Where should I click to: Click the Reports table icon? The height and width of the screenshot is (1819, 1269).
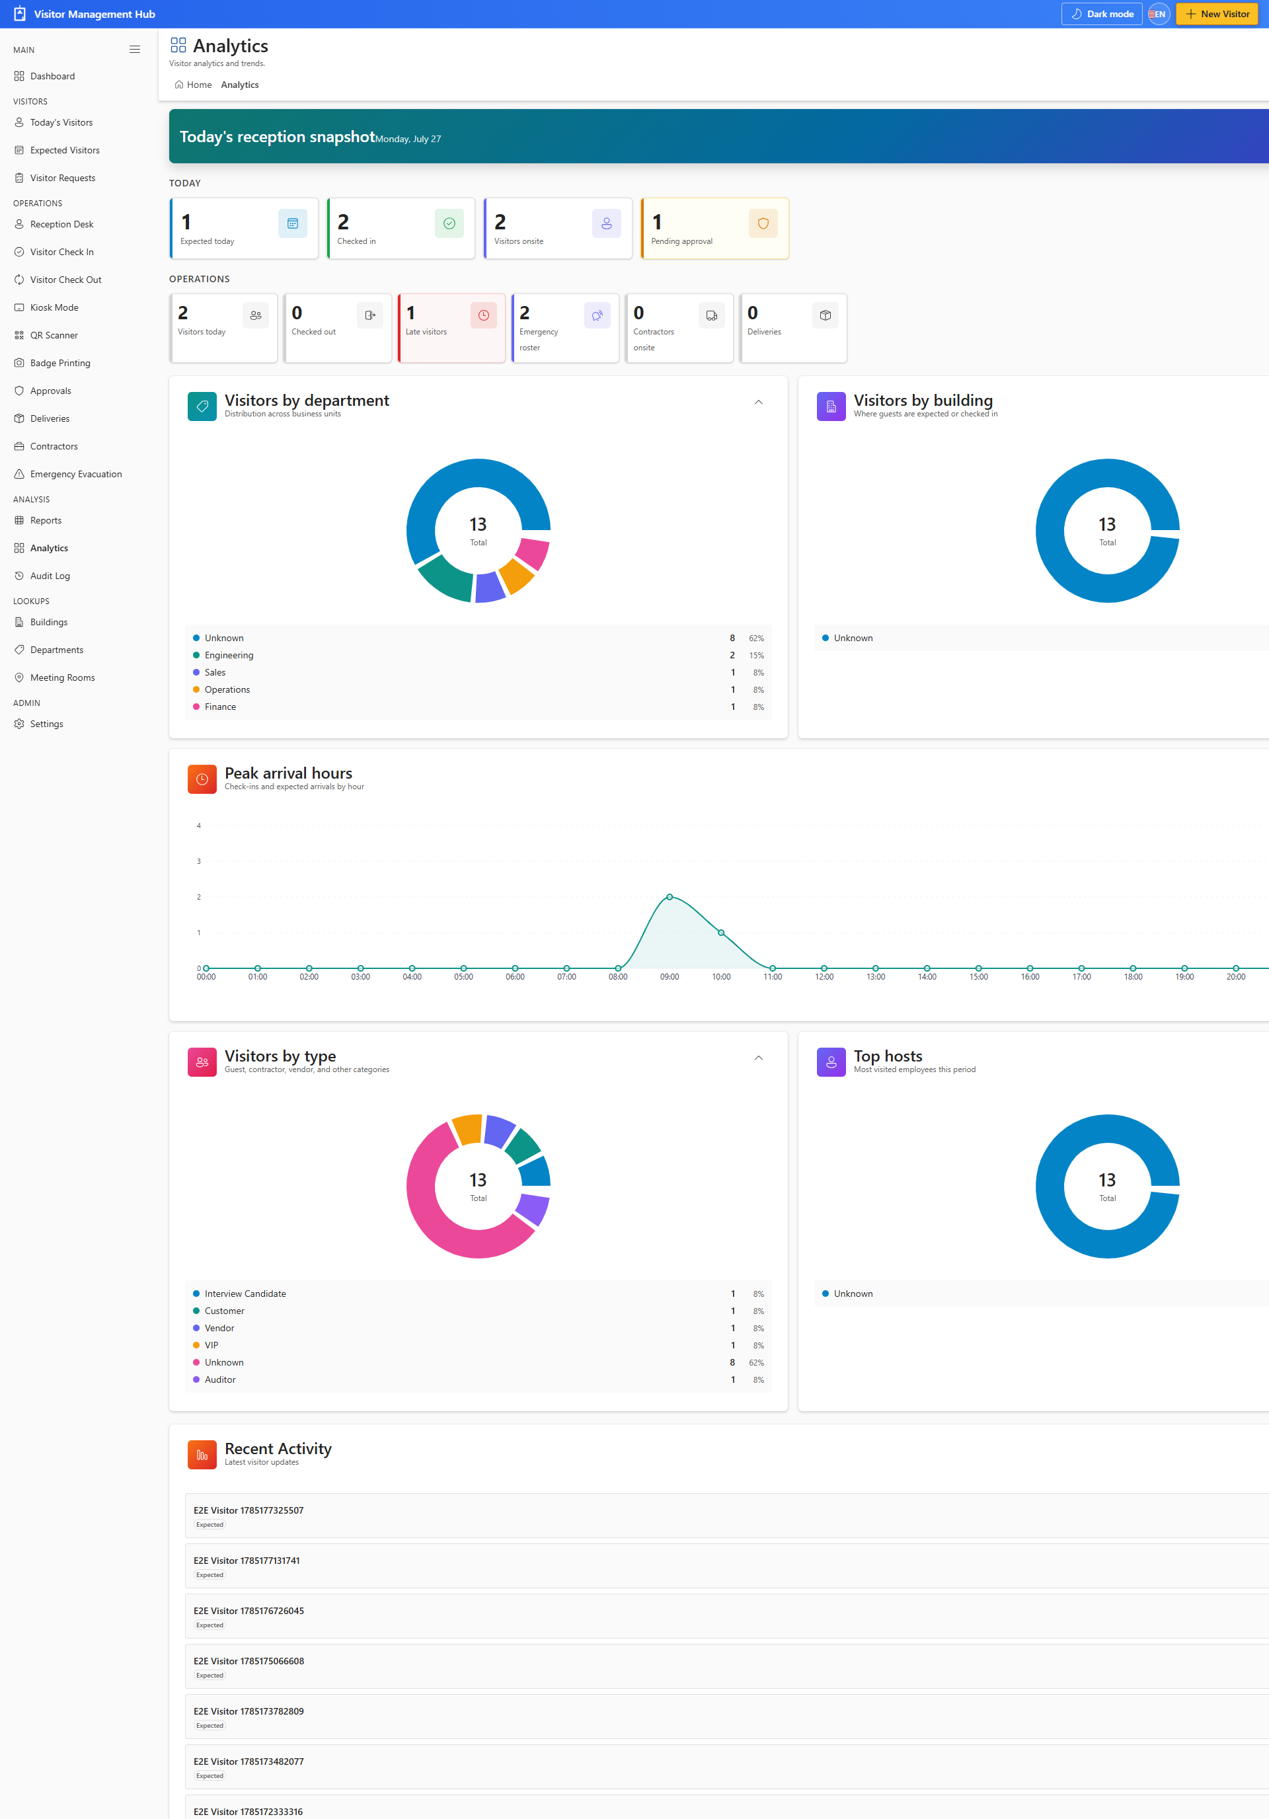19,520
